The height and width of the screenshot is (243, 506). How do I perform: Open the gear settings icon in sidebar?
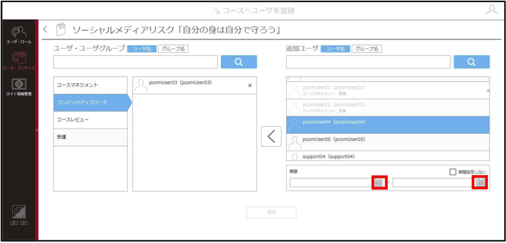pyautogui.click(x=18, y=212)
